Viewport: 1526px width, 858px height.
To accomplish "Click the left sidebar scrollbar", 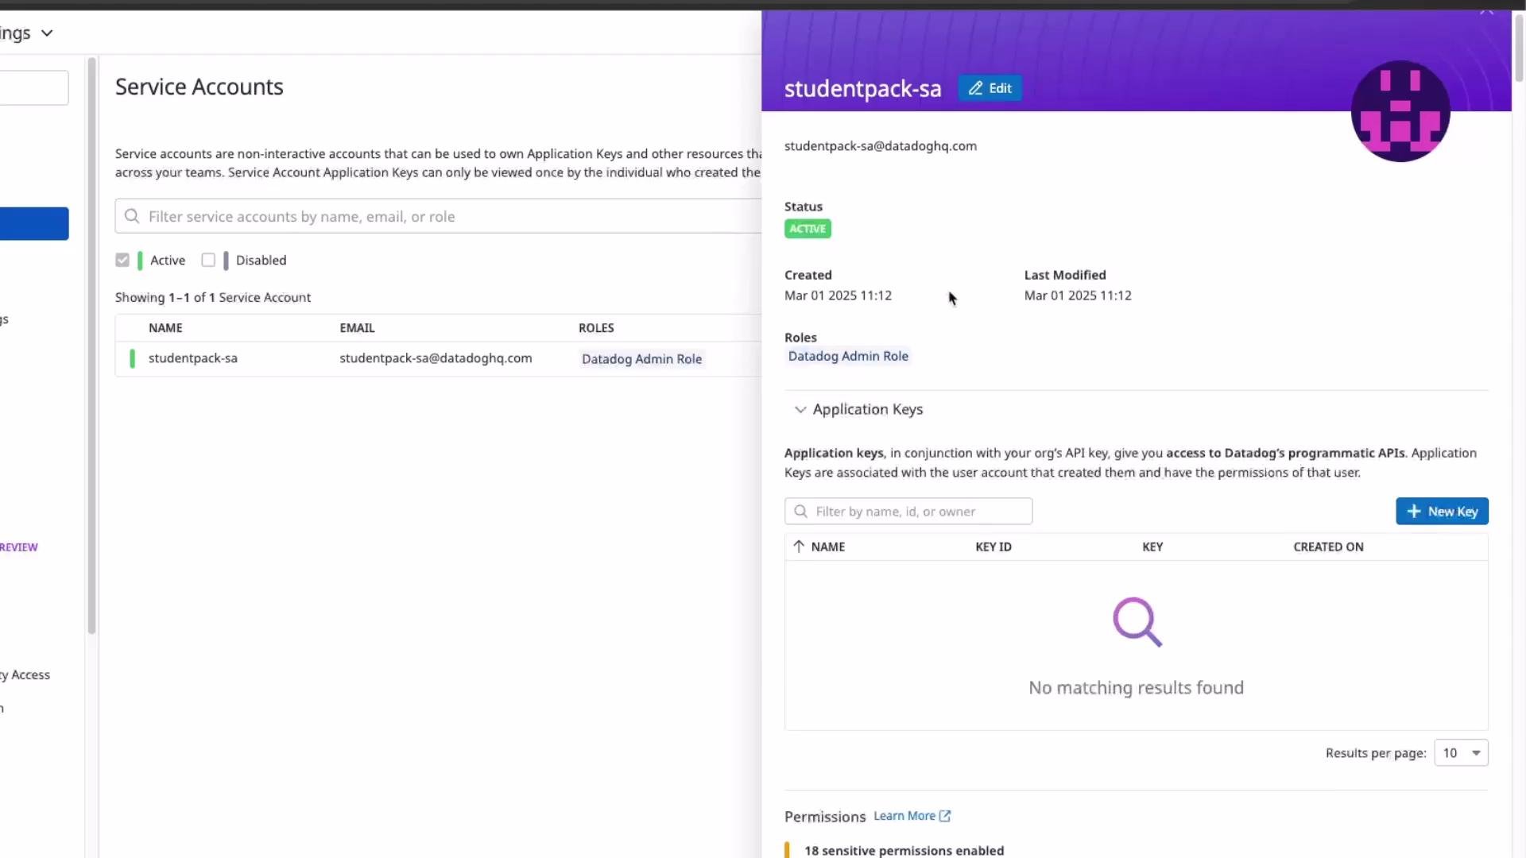I will click(91, 346).
